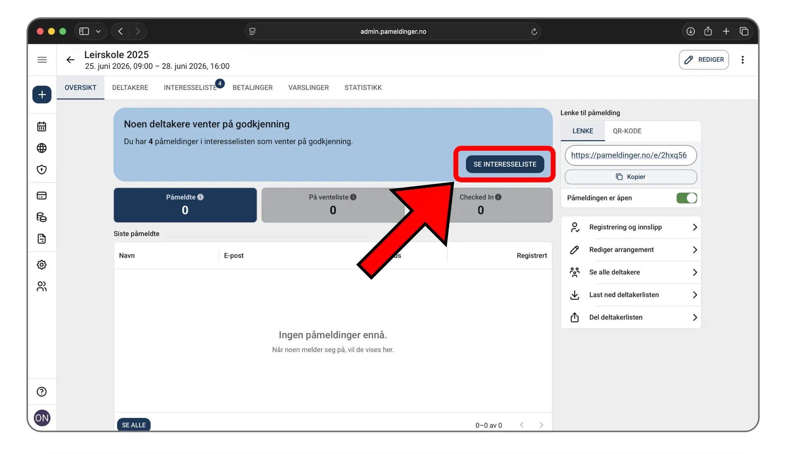Create new event with the plus icon
The height and width of the screenshot is (454, 786).
(x=41, y=94)
